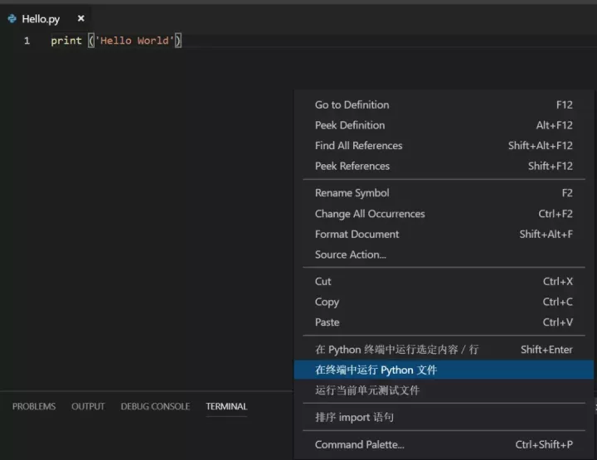Image resolution: width=597 pixels, height=460 pixels.
Task: Click line 1 code in the editor
Action: tap(116, 41)
